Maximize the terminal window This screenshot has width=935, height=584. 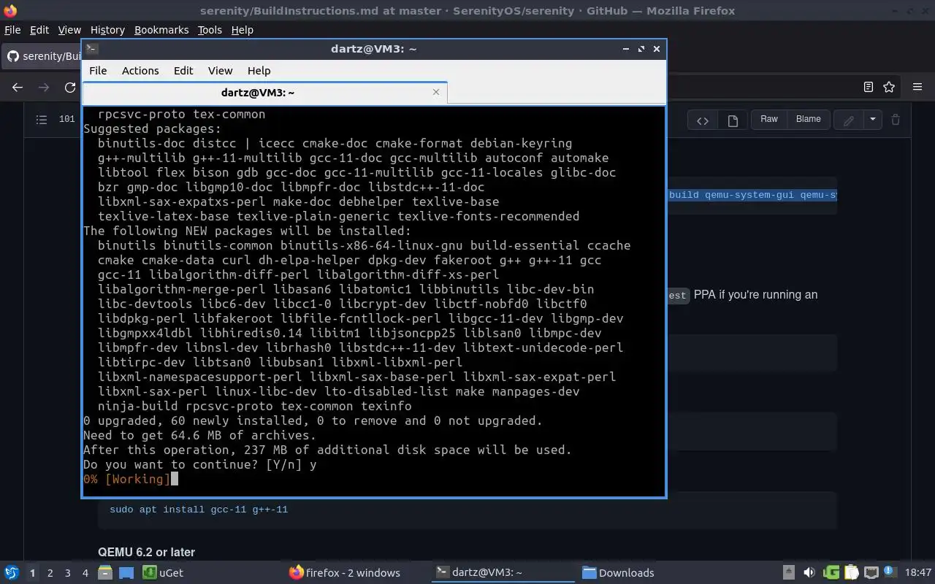641,49
